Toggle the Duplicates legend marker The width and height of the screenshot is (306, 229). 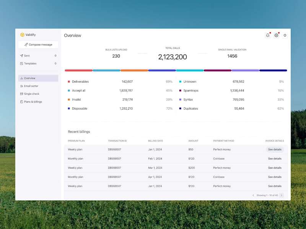pos(179,108)
